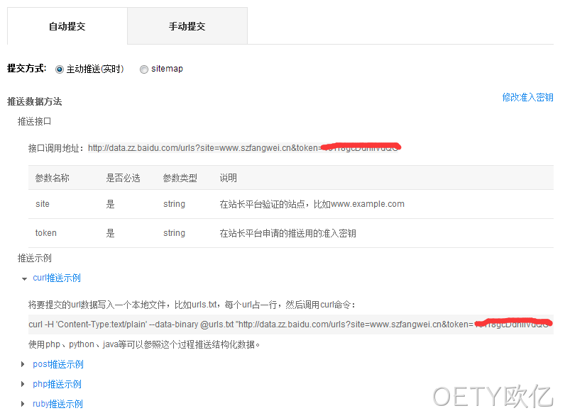Click 是 in the token row

click(x=110, y=234)
